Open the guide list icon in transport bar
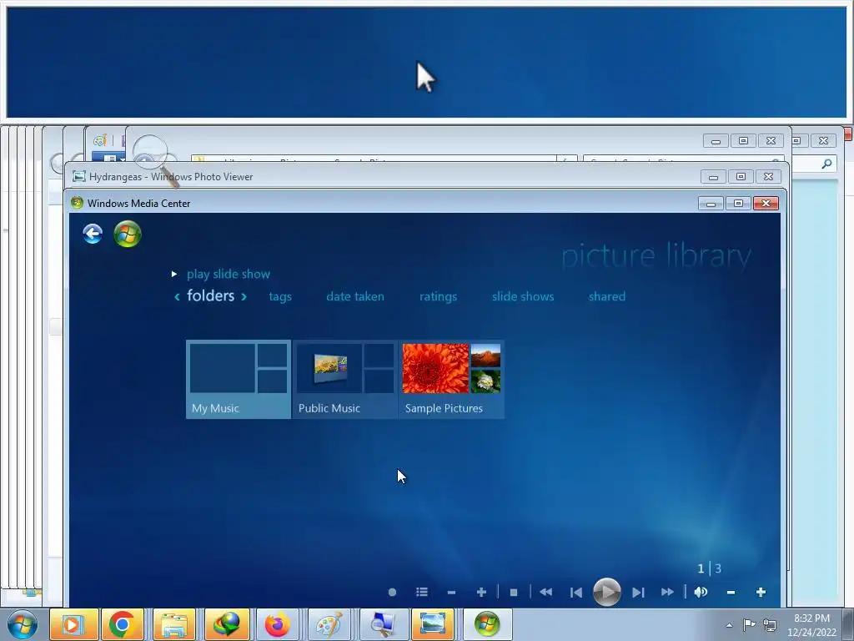 421,592
